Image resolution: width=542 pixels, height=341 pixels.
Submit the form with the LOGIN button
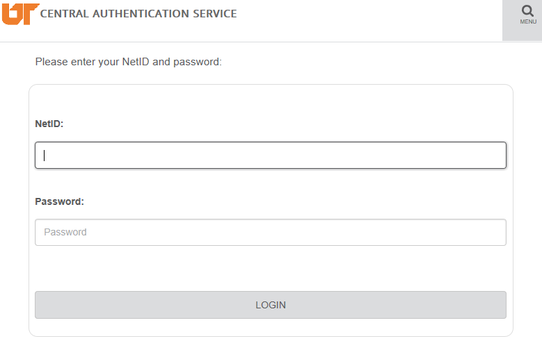(x=270, y=305)
